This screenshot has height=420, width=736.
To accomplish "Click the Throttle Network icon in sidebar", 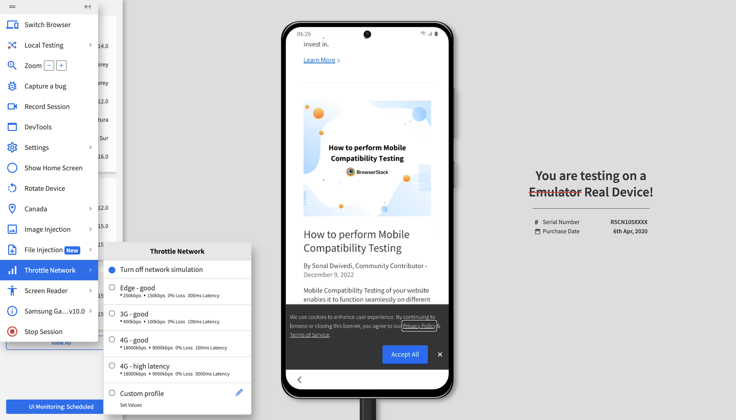I will 12,270.
